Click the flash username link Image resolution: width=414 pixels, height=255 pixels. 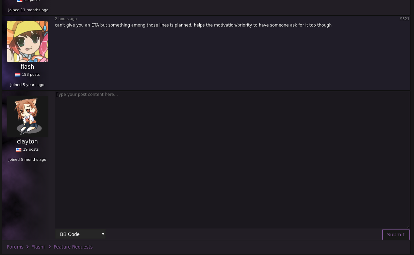[27, 67]
